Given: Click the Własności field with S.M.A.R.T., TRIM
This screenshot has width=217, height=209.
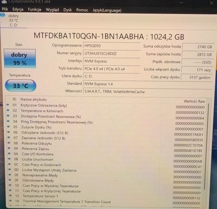Looking at the screenshot, I should coord(148,91).
